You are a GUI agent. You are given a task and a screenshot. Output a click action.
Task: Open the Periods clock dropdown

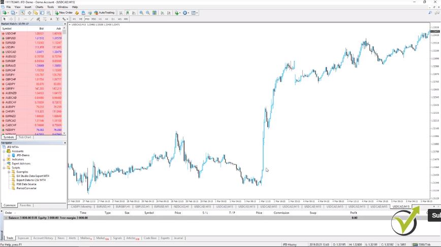point(185,13)
